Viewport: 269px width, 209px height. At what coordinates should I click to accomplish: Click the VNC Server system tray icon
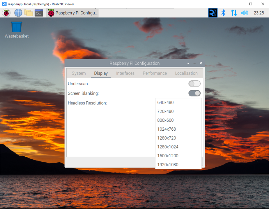coord(213,13)
